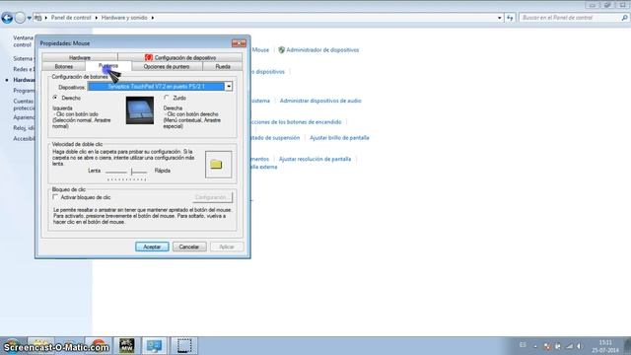Select the Zurdo radio button

[x=167, y=98]
